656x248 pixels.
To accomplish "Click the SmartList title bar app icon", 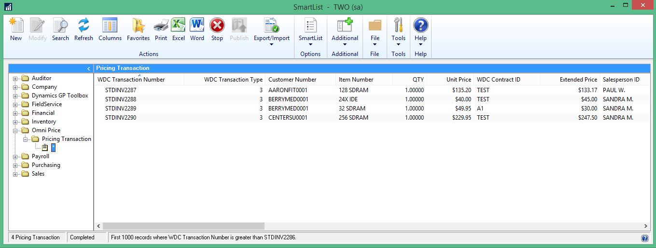I will click(8, 6).
